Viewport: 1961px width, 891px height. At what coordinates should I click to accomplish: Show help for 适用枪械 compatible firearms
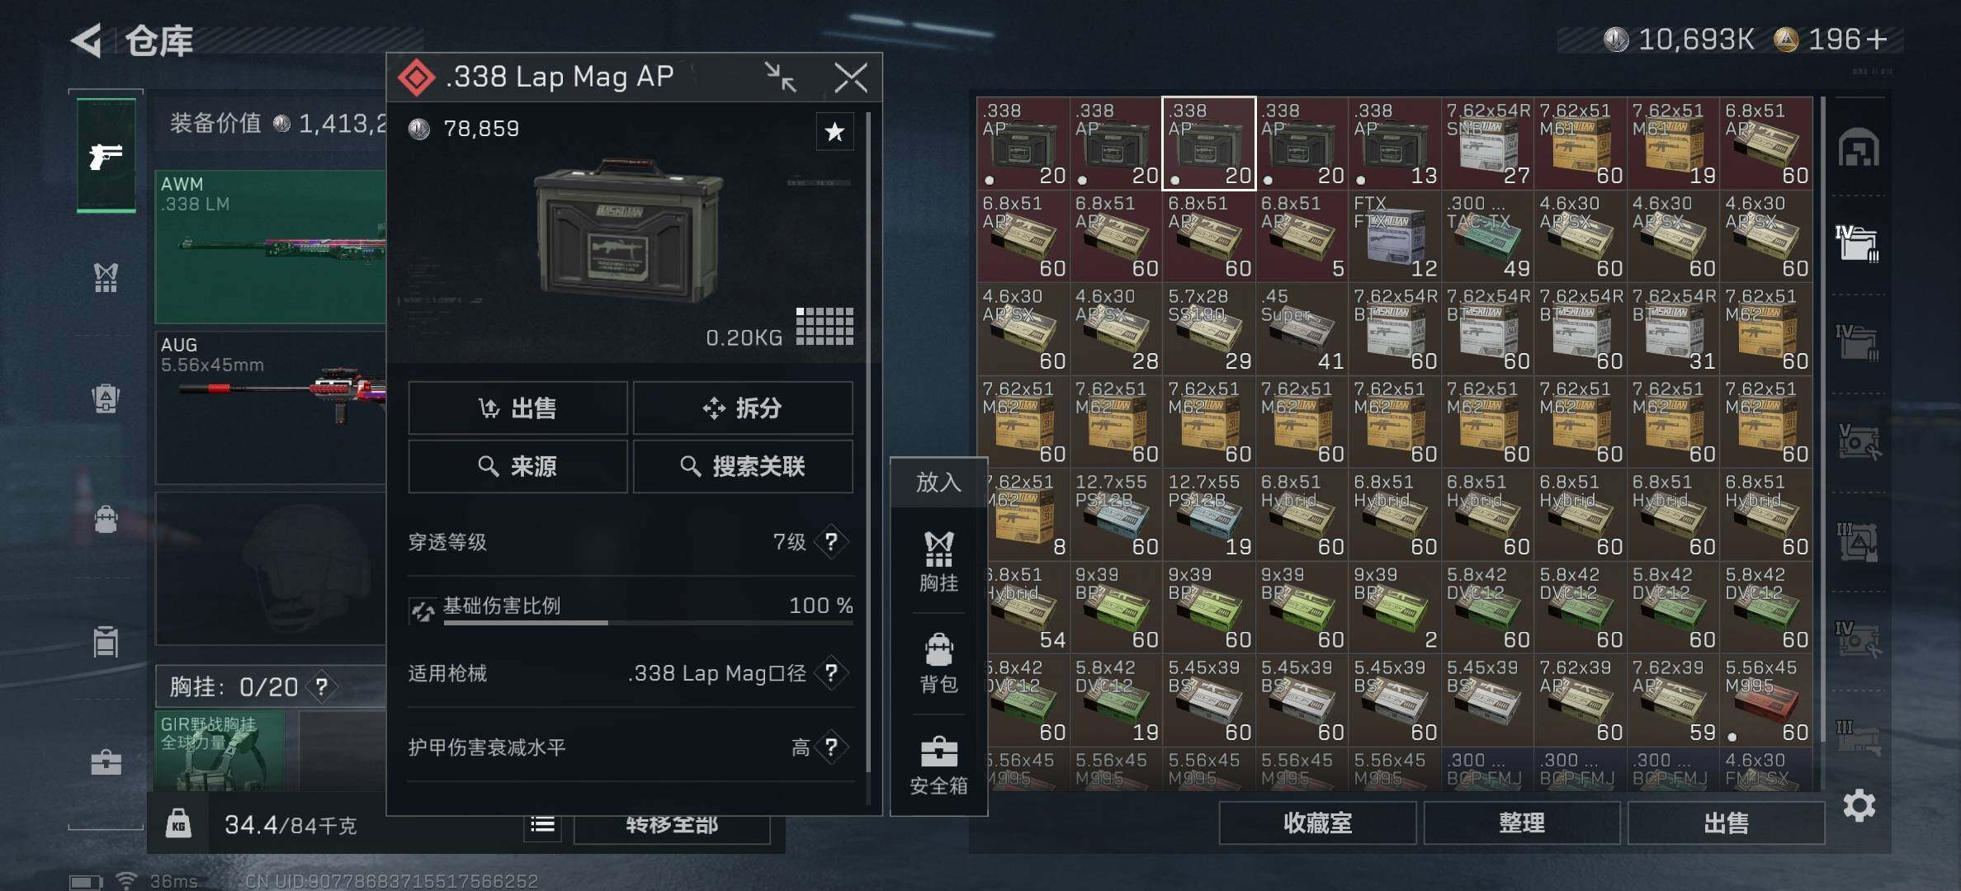tap(831, 672)
